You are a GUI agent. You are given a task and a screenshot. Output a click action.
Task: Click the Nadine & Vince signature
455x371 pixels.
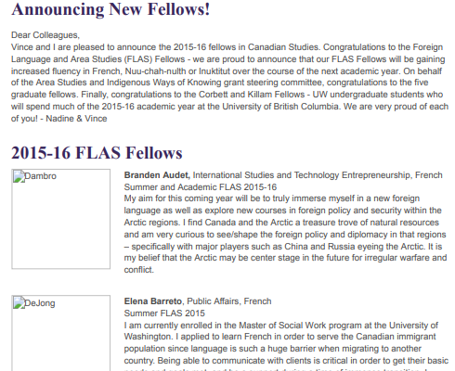(x=76, y=119)
